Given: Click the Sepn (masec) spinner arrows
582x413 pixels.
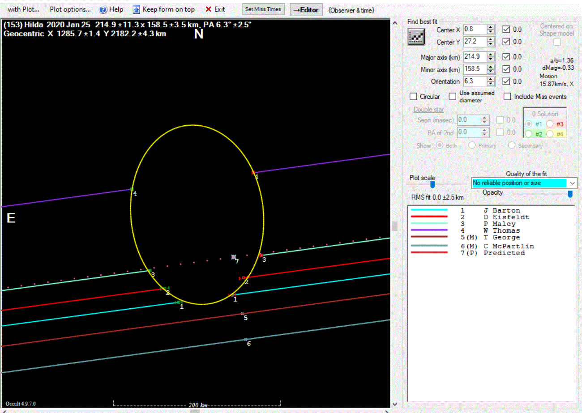Looking at the screenshot, I should coord(485,120).
